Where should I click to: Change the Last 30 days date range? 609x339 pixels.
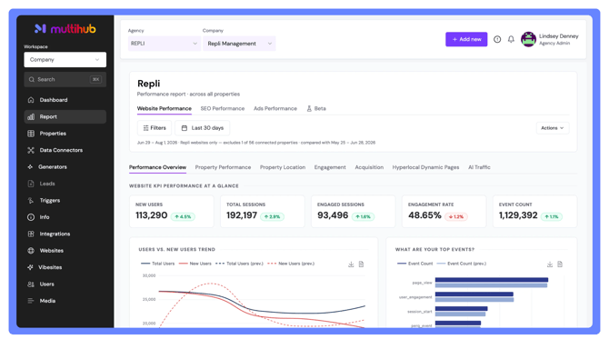(x=203, y=128)
